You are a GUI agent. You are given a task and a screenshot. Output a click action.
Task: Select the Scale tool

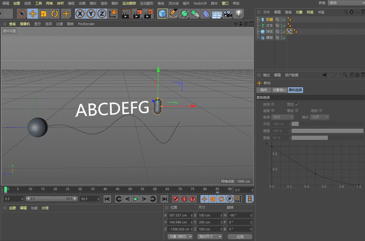point(43,14)
